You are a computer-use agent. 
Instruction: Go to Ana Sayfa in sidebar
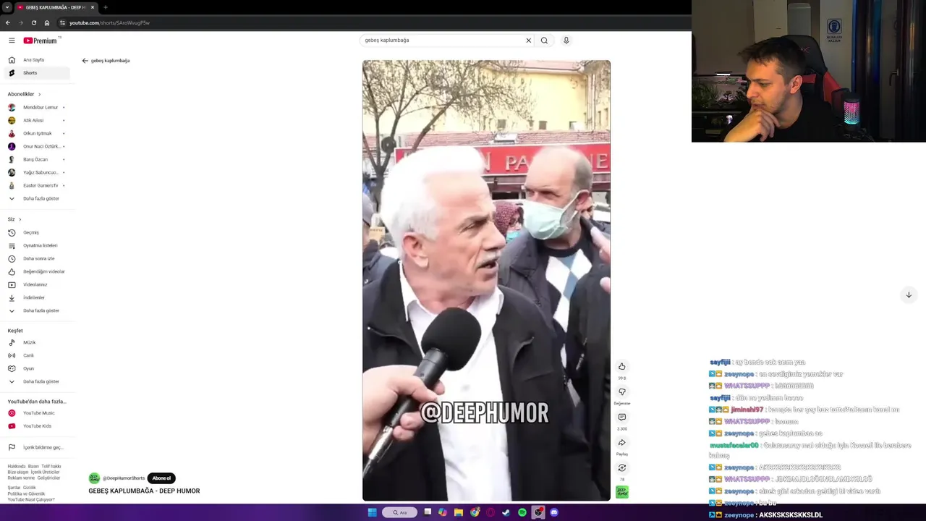point(36,60)
